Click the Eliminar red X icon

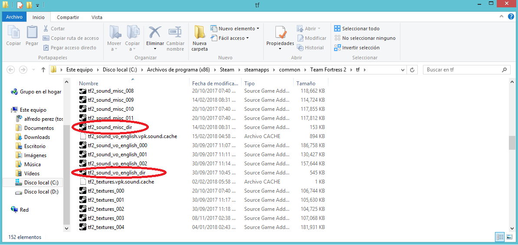click(x=154, y=32)
